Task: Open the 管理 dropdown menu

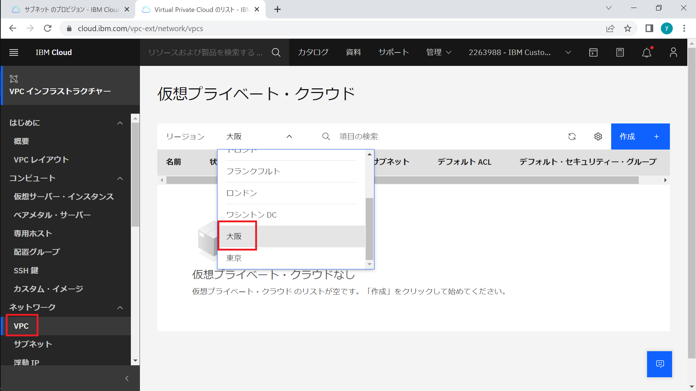Action: tap(439, 52)
